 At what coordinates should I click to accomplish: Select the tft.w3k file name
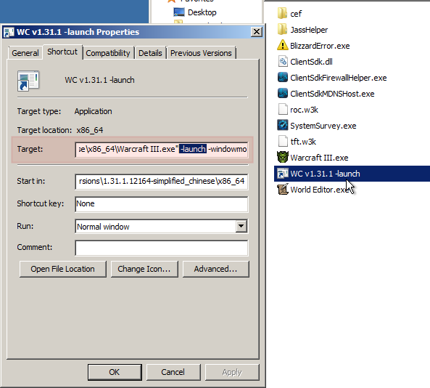point(303,142)
